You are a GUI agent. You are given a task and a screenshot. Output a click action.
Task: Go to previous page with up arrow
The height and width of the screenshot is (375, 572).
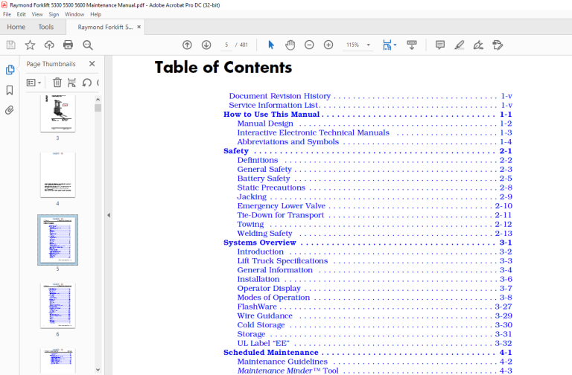(x=187, y=45)
